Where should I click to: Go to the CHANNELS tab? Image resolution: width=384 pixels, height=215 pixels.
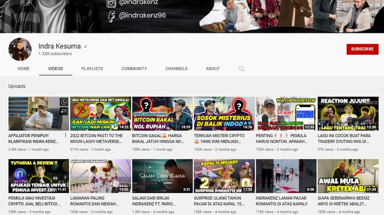click(x=176, y=69)
